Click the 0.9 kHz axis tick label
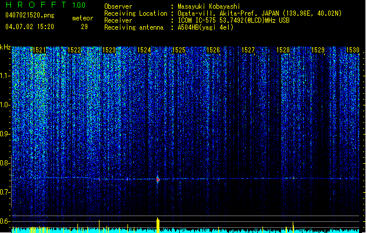Viewport: 366px width, 233px height. pos(5,134)
